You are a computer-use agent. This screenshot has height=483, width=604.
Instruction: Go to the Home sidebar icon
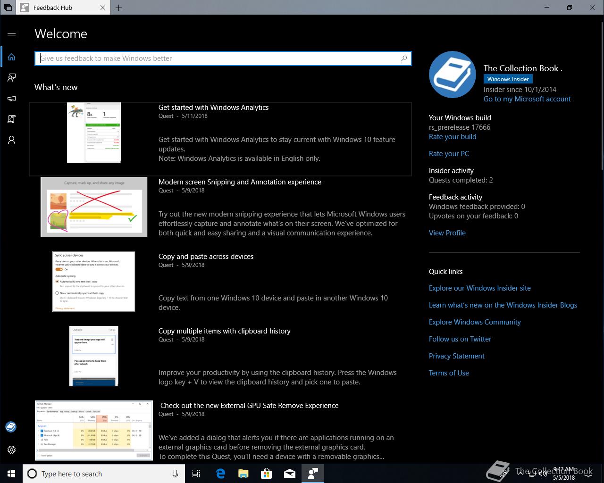click(12, 57)
